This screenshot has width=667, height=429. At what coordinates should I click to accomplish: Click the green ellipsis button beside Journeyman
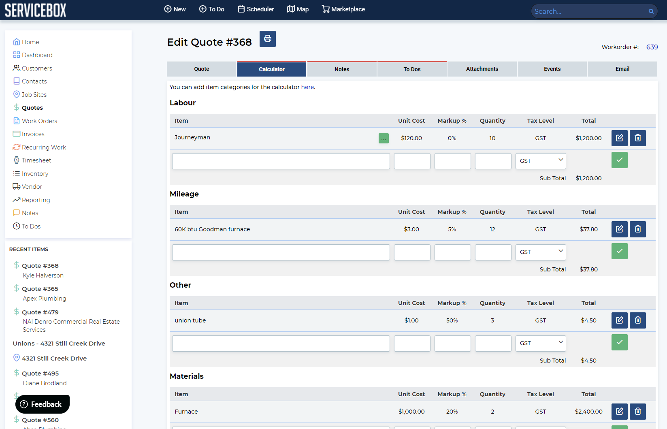[384, 138]
